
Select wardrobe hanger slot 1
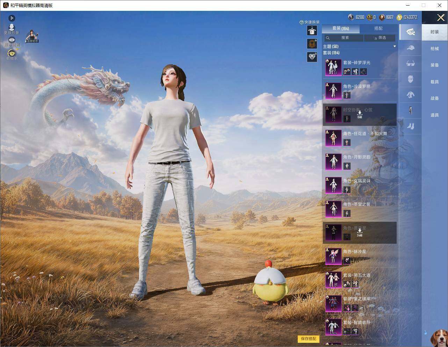coord(312,31)
